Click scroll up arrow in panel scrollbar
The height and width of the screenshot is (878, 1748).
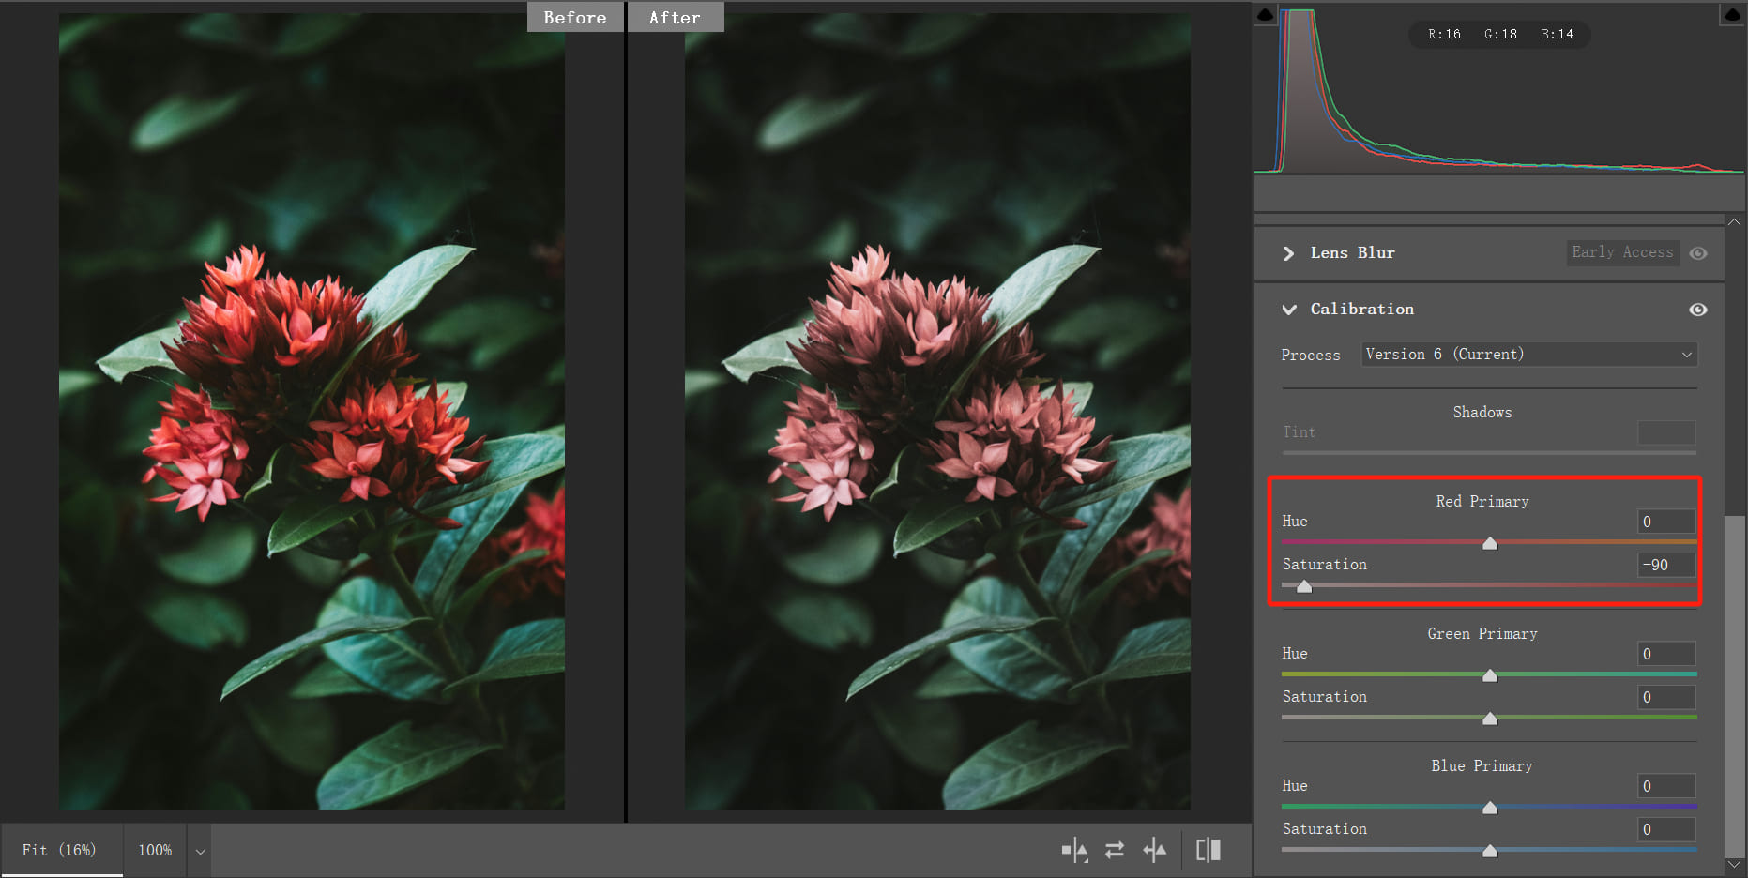point(1735,222)
